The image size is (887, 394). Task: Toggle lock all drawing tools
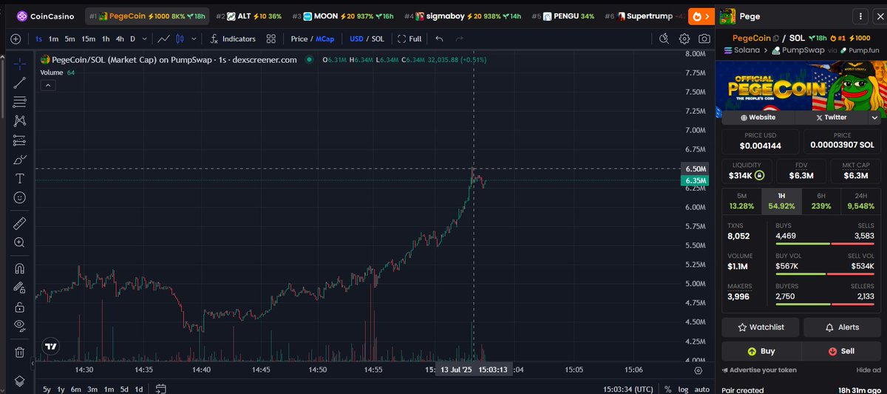(20, 306)
